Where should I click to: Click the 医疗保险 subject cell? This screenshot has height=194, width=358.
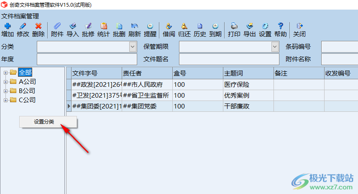tap(248, 85)
